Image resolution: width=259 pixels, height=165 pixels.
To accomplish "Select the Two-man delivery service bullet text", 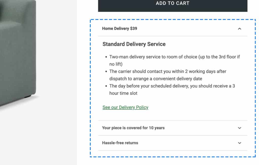I will (175, 60).
